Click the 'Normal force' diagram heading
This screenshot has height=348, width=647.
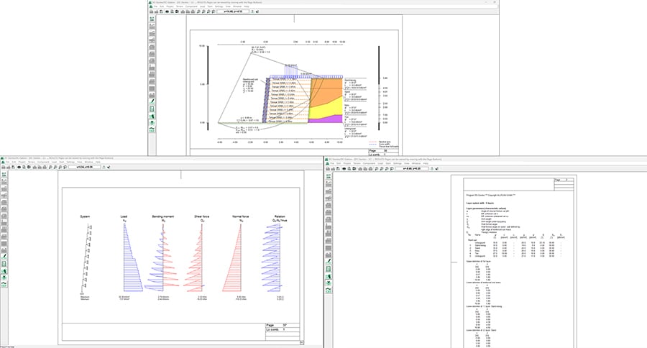click(x=241, y=216)
